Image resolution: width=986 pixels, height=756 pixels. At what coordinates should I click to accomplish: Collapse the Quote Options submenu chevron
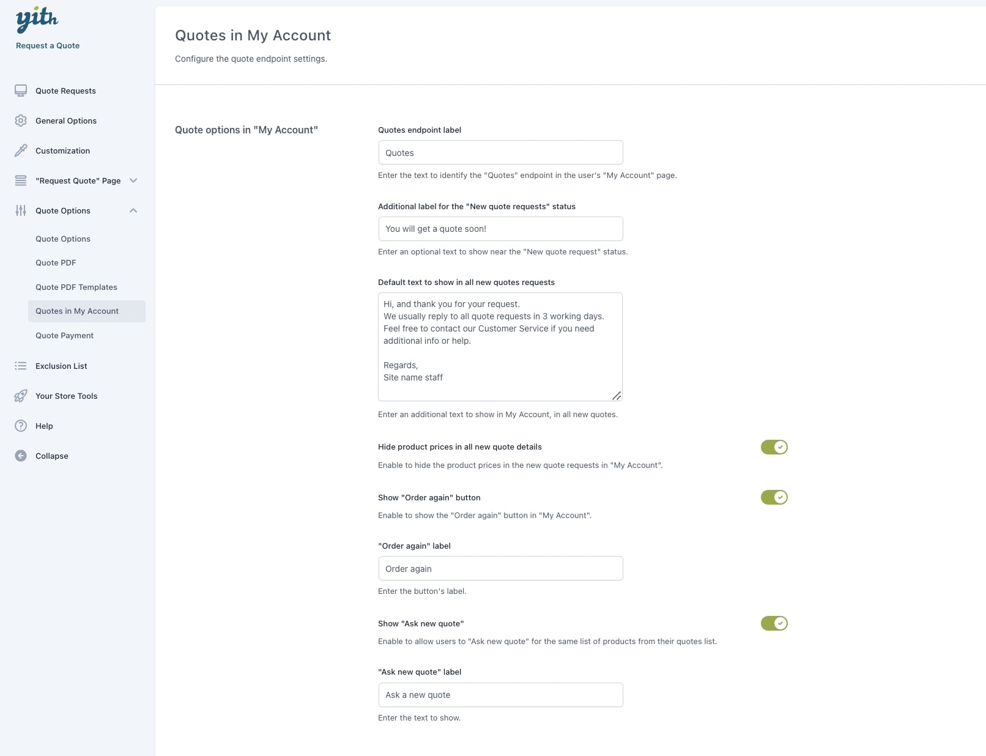(x=133, y=210)
